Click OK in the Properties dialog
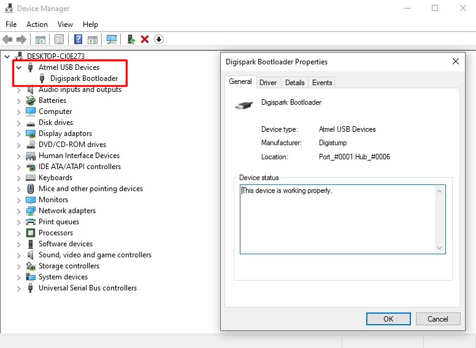This screenshot has height=348, width=476. tap(388, 319)
